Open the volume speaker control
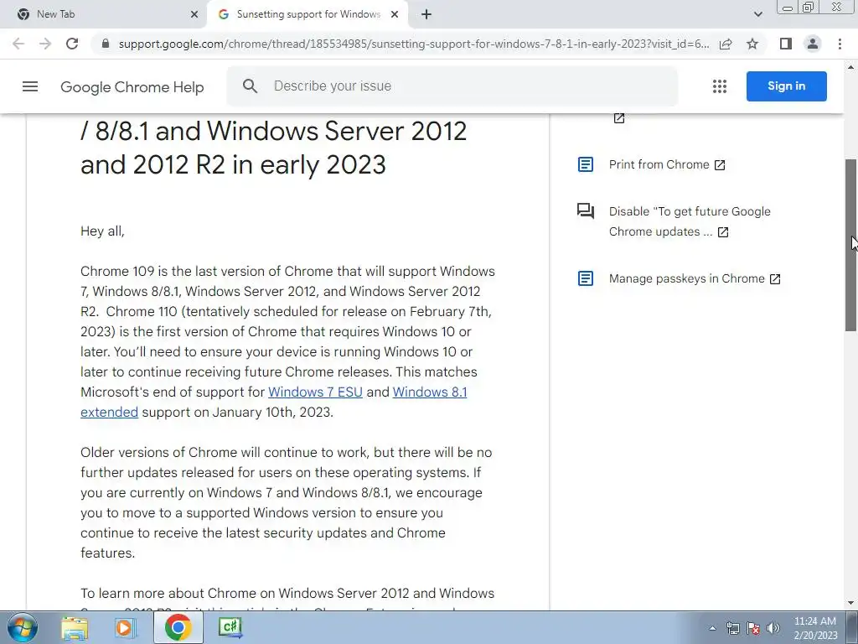The image size is (858, 644). click(x=773, y=629)
